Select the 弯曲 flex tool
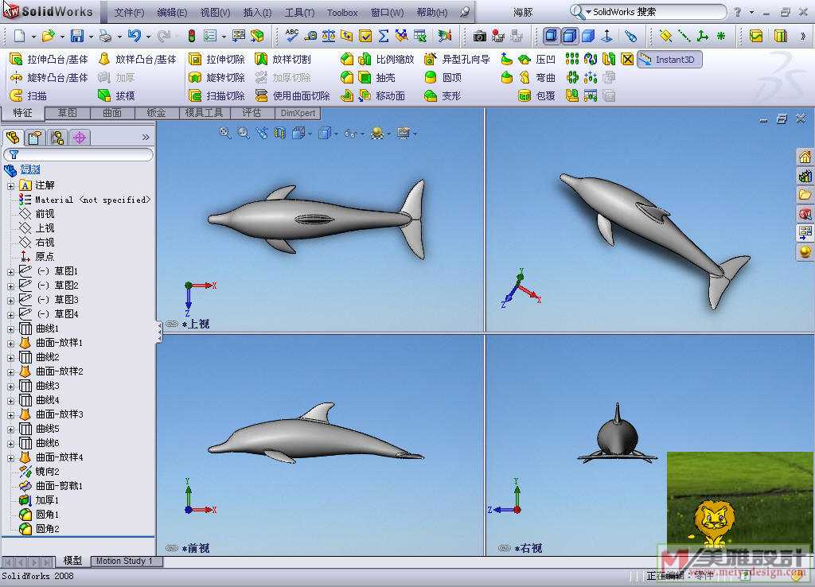815x587 pixels. click(x=537, y=77)
